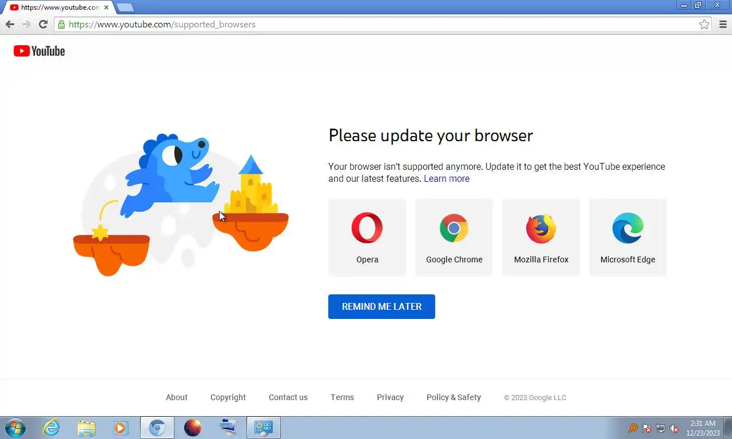The image size is (732, 439).
Task: Click the address bar URL field
Action: click(x=382, y=25)
